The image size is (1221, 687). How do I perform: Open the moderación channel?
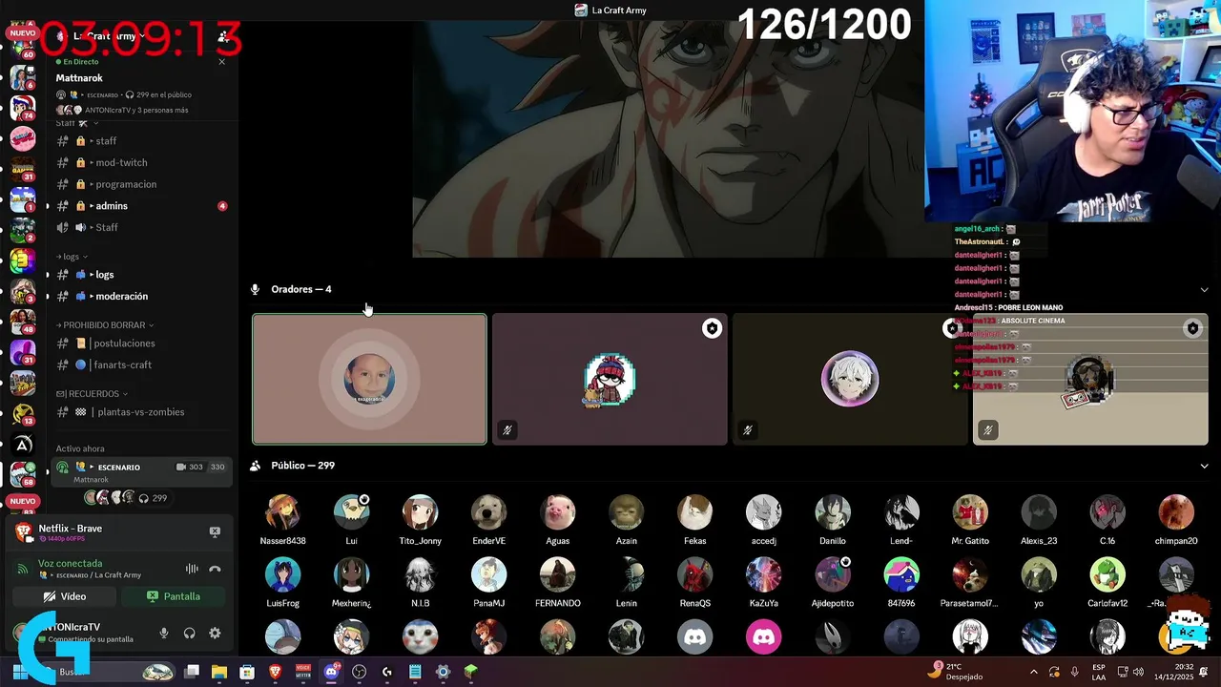click(141, 296)
